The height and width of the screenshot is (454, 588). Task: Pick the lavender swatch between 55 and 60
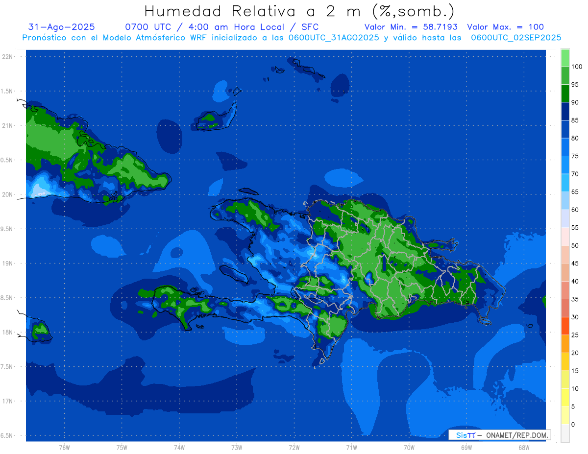[x=565, y=218]
